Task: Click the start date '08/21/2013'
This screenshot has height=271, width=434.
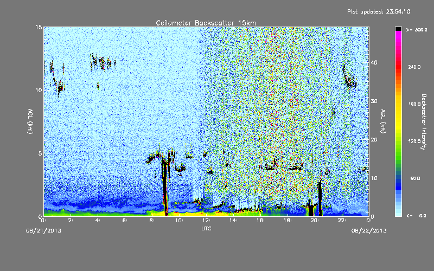Action: pyautogui.click(x=43, y=231)
